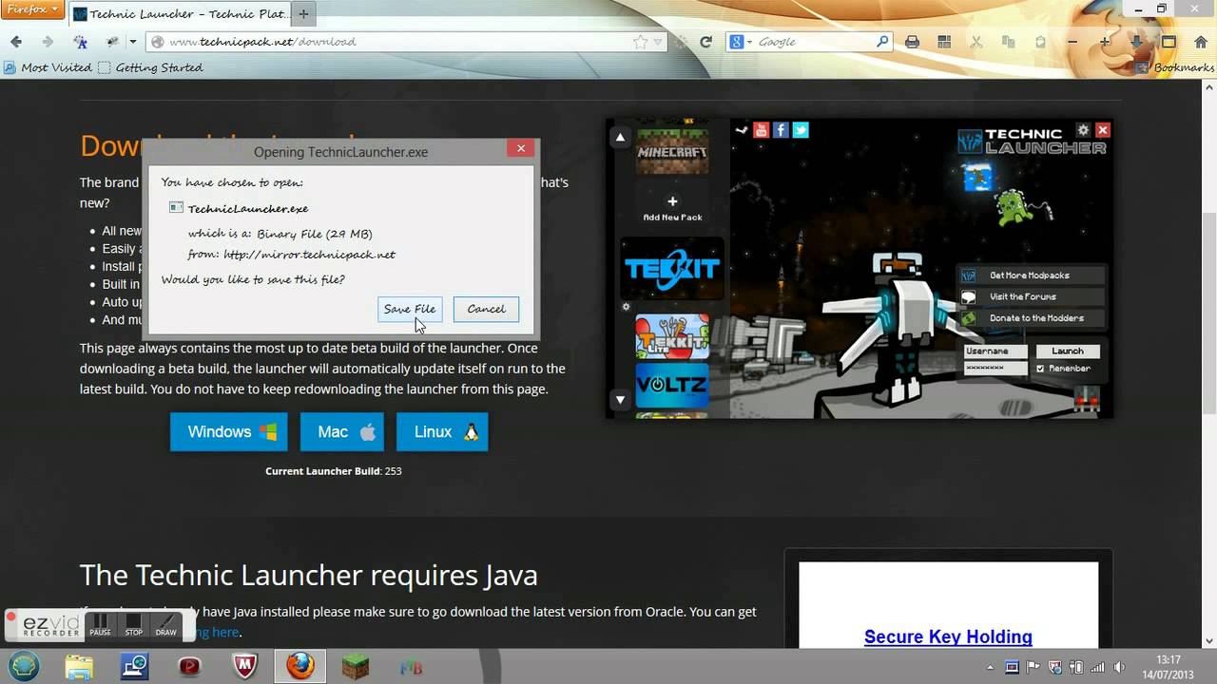The image size is (1217, 684).
Task: Click the YouTube icon in launcher image
Action: click(x=761, y=130)
